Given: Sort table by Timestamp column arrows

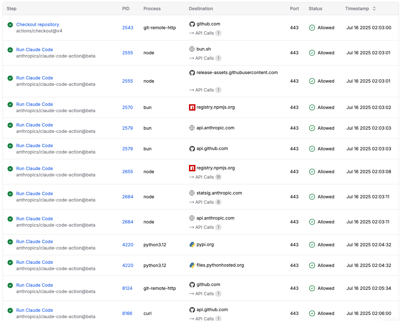Looking at the screenshot, I should (374, 9).
